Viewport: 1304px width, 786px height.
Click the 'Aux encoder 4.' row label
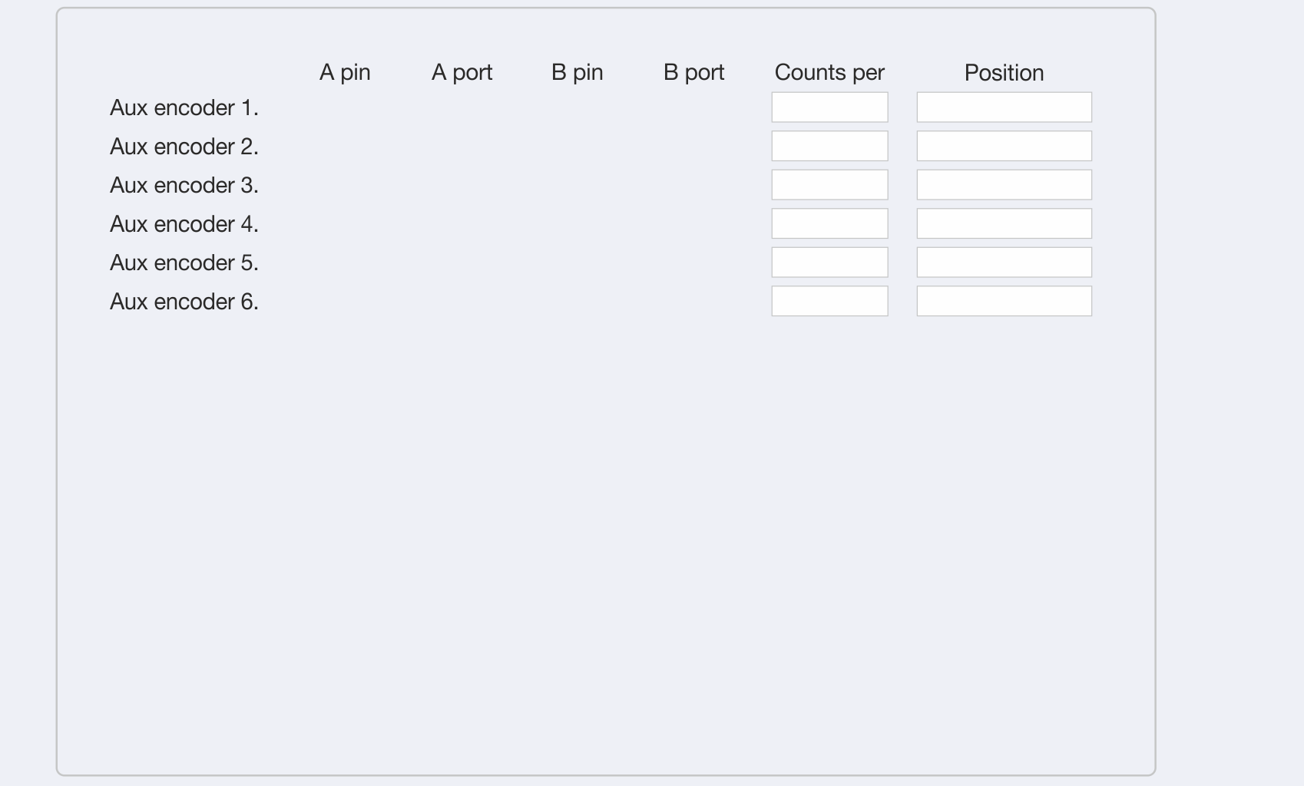[184, 224]
